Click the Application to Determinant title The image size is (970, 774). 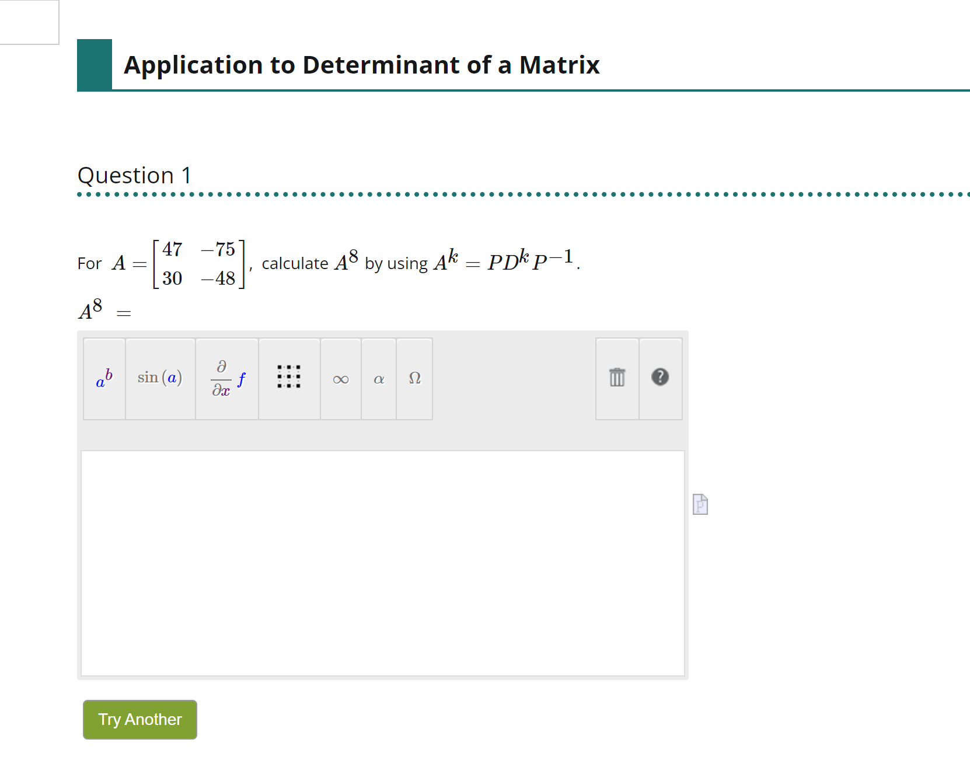(x=362, y=65)
